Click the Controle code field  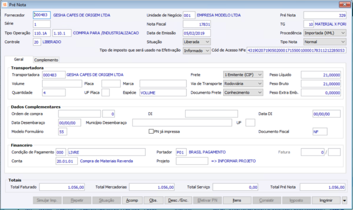[37, 42]
